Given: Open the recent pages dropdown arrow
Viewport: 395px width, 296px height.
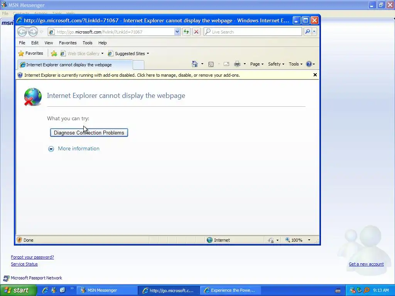Looking at the screenshot, I should tap(42, 32).
